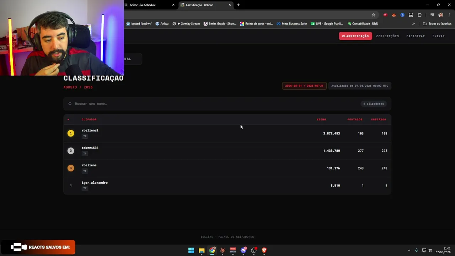Open Discord from the taskbar
455x256 pixels.
point(243,250)
